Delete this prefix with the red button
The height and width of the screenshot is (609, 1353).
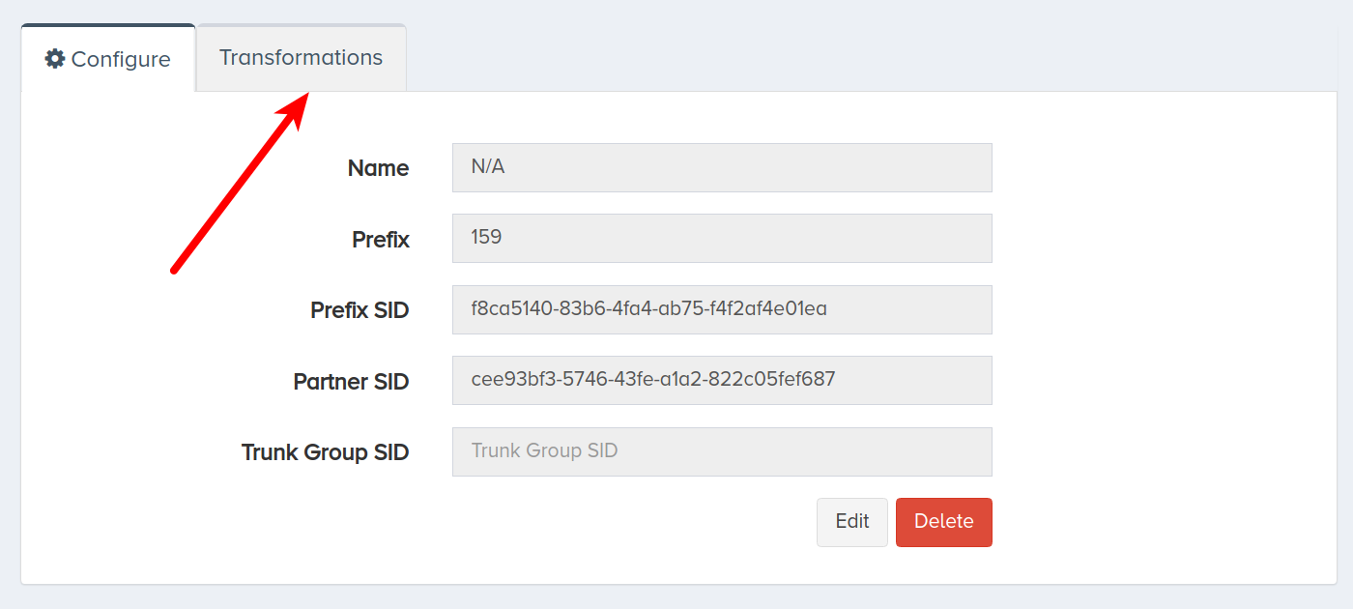click(944, 522)
